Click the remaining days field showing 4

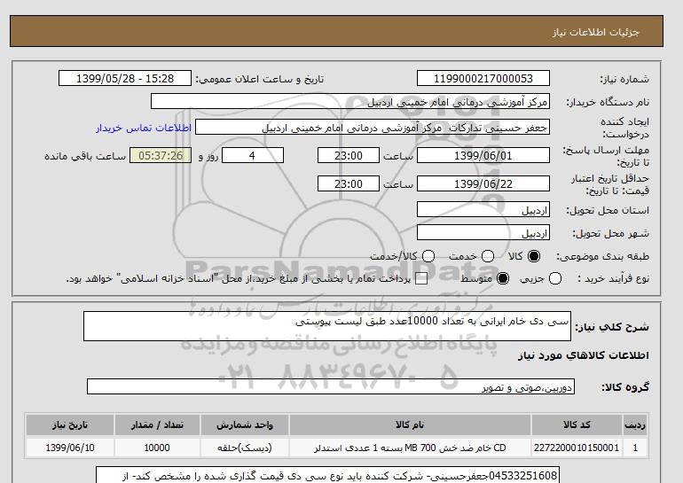tap(253, 155)
